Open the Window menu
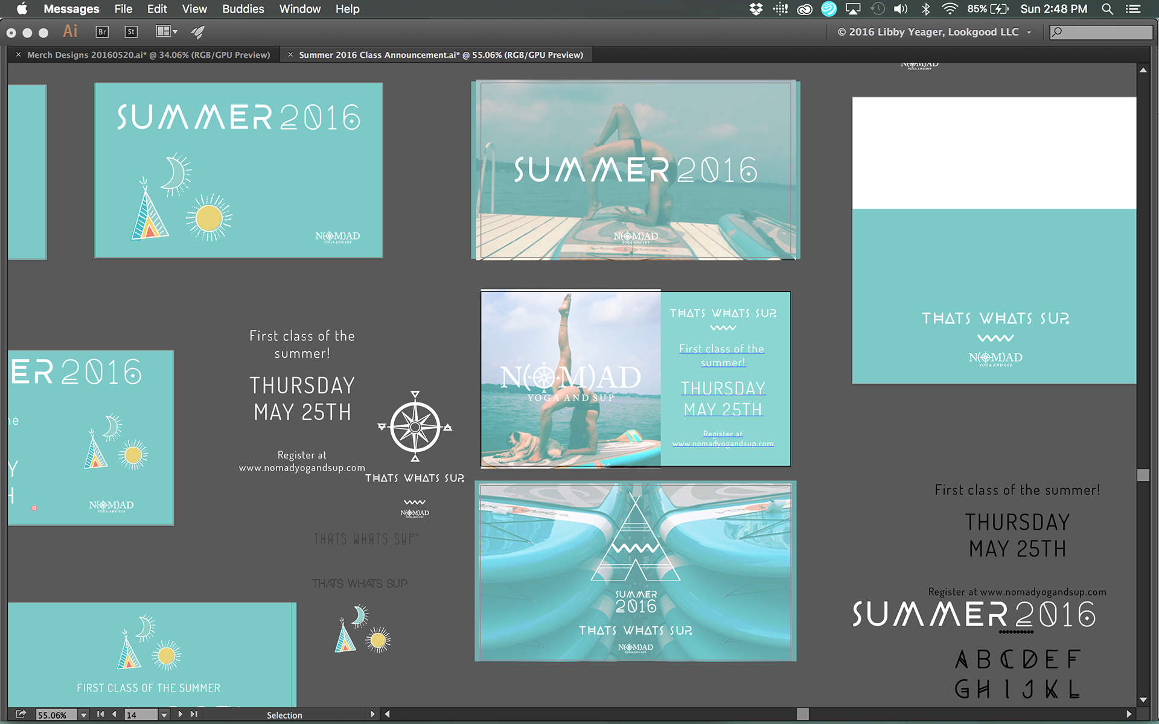Viewport: 1159px width, 724px height. [x=299, y=9]
